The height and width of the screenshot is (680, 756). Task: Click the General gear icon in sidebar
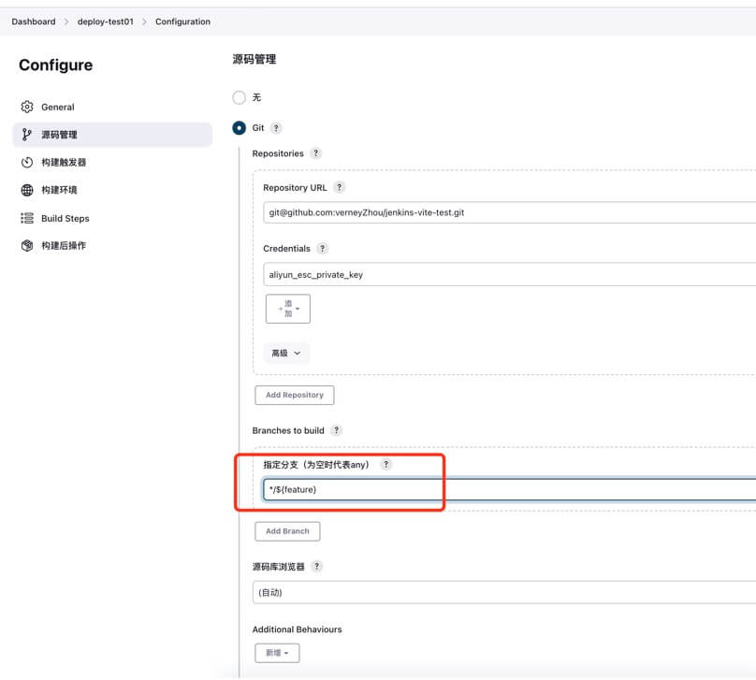(x=27, y=107)
